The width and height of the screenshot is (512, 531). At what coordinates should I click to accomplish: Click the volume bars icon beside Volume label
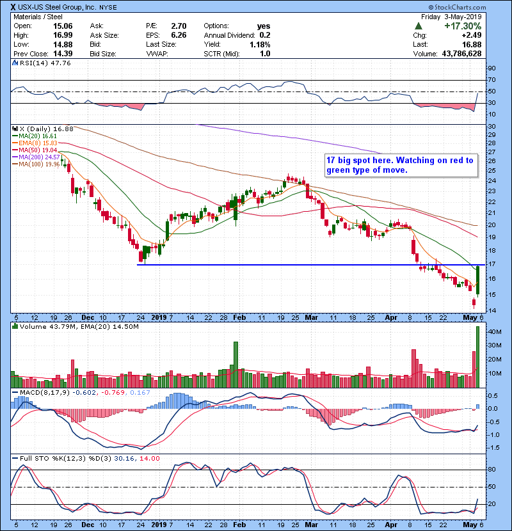tap(15, 326)
